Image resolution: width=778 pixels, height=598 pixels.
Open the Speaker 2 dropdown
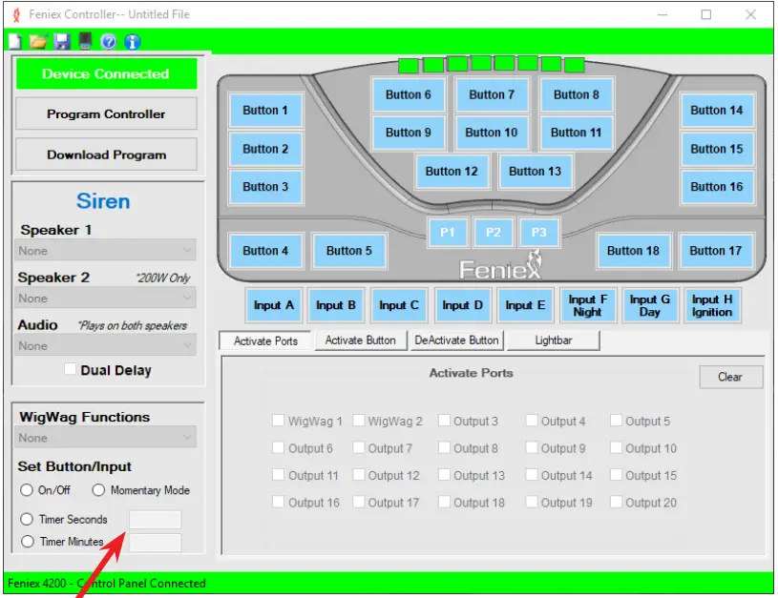point(105,298)
